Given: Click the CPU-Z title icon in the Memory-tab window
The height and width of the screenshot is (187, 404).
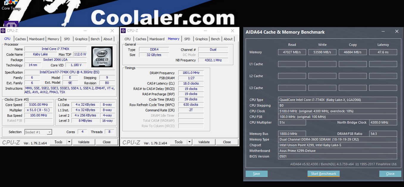Looking at the screenshot, I should point(123,31).
